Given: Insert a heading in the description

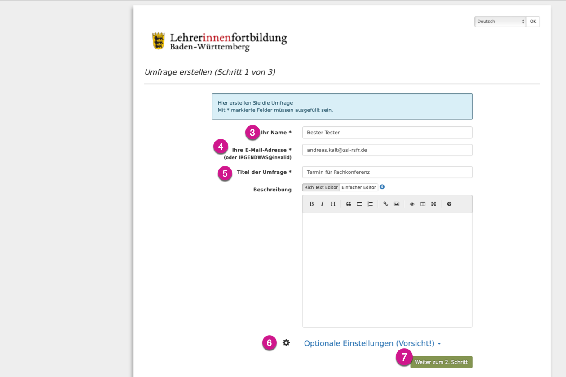Looking at the screenshot, I should (333, 204).
